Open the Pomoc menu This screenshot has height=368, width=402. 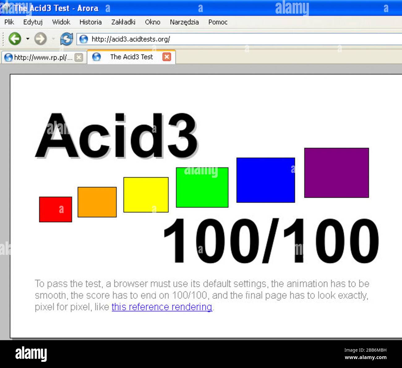[x=218, y=22]
